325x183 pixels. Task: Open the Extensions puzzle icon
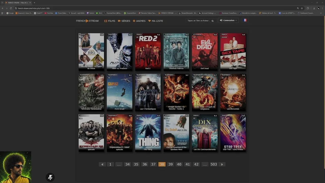(308, 8)
